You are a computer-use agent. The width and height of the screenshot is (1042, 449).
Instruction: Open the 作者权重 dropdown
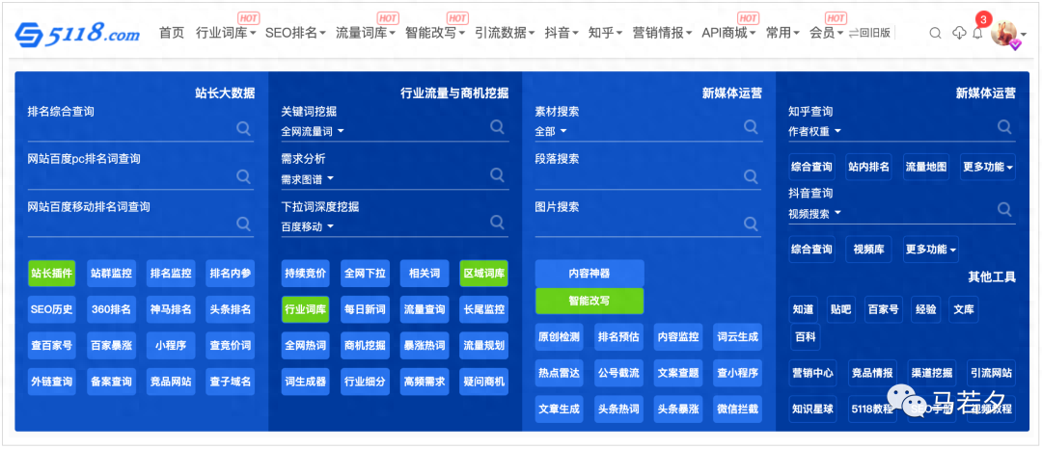[x=815, y=131]
